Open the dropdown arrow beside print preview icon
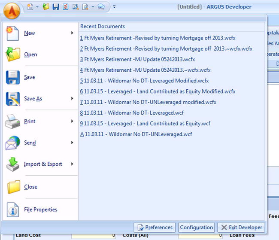 93,7
